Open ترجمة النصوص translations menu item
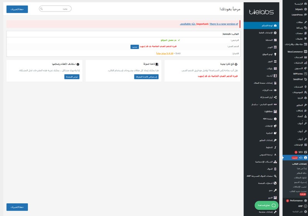The image size is (308, 216). click(x=261, y=154)
